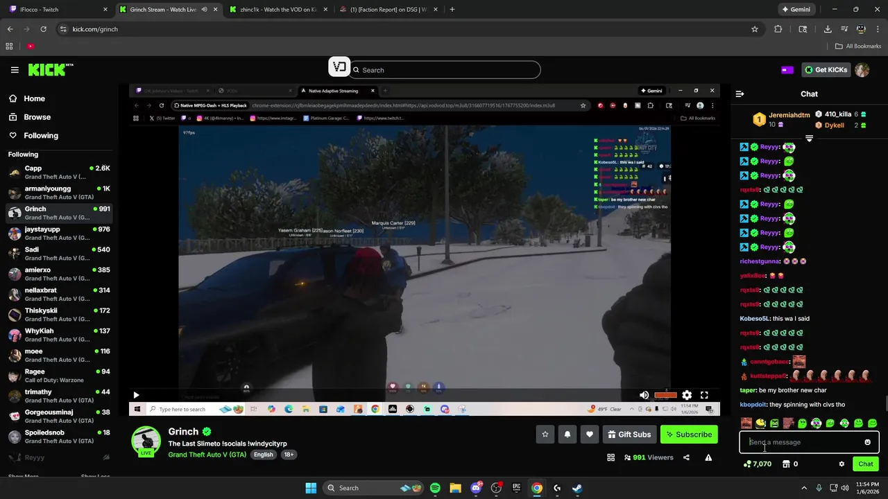Click the fullscreen icon on video player

(704, 395)
